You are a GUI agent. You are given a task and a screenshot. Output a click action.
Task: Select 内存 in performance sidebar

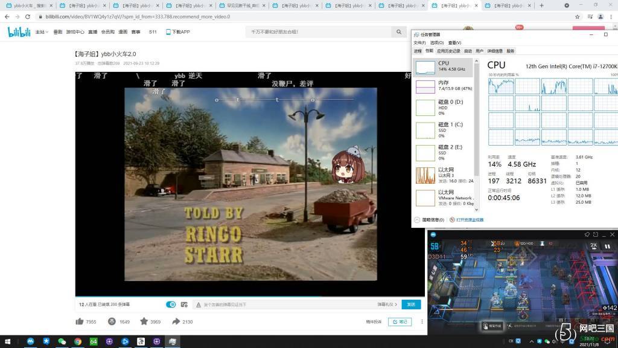444,86
